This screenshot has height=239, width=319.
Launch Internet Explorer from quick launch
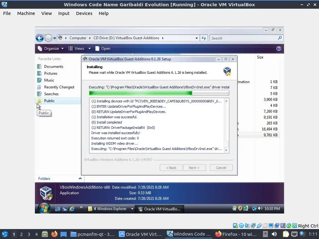pos(72,209)
